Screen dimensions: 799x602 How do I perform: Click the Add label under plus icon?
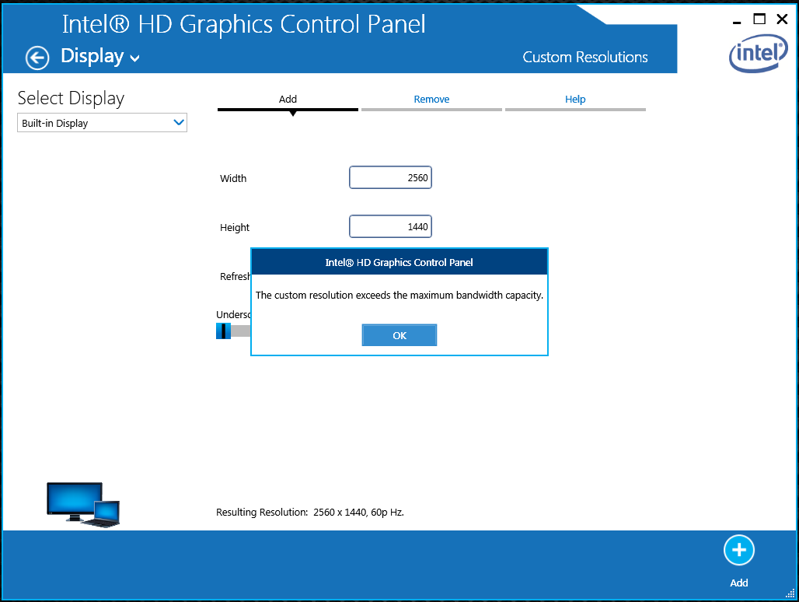click(x=739, y=583)
